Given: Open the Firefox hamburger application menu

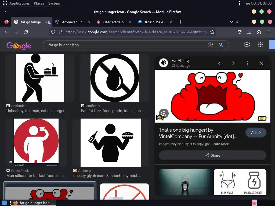Looking at the screenshot, I should [269, 32].
